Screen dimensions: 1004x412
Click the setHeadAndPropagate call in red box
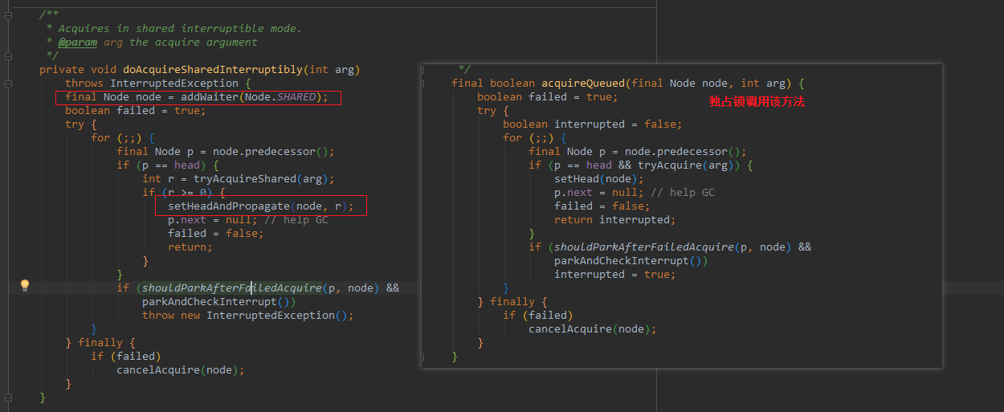point(228,206)
